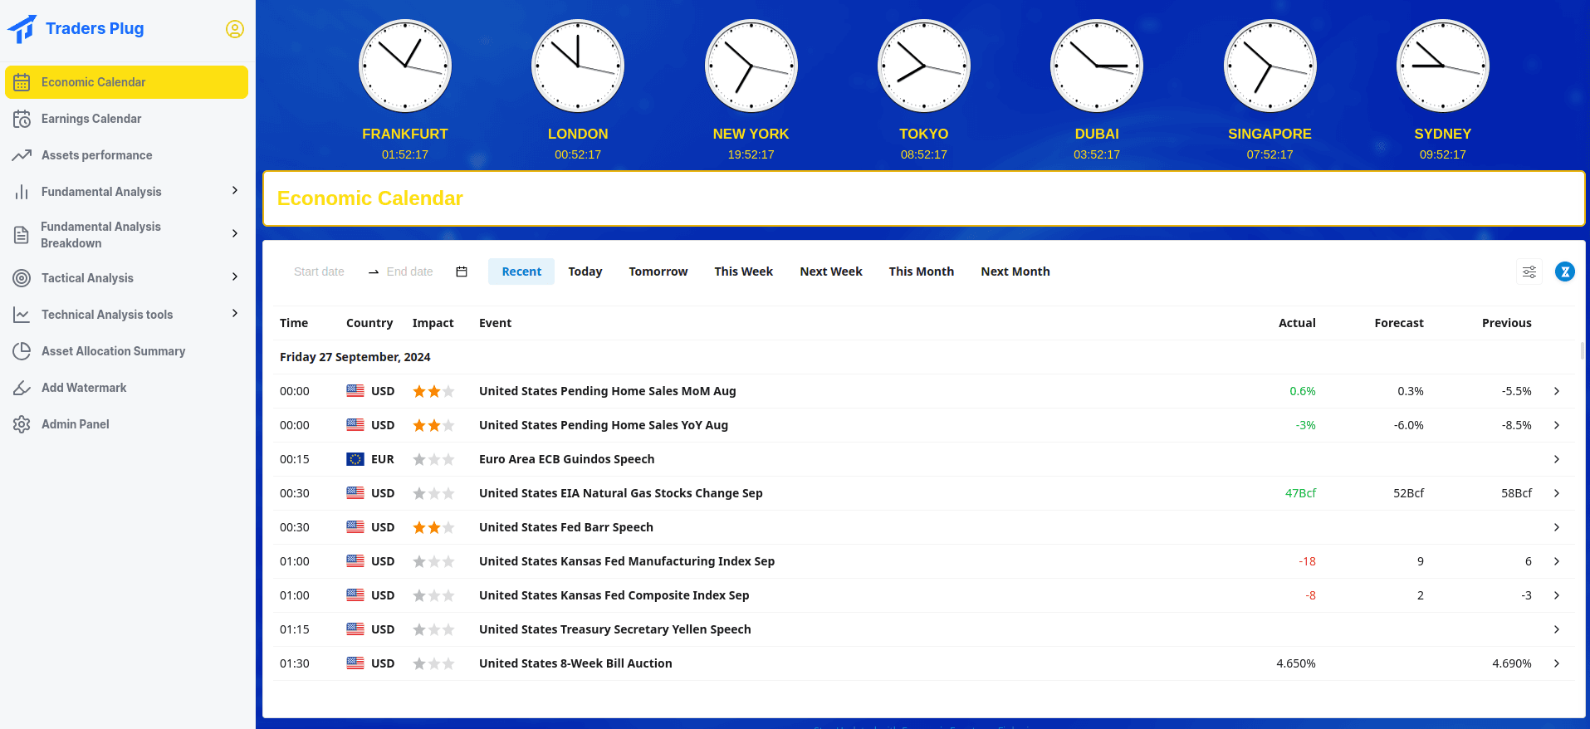Click the Forecast column header

click(1399, 323)
